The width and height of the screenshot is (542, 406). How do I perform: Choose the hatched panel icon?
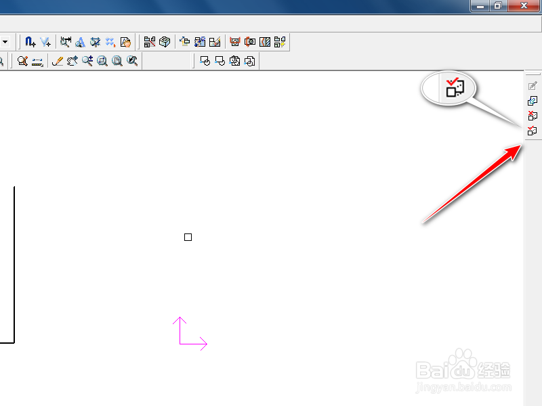click(265, 42)
